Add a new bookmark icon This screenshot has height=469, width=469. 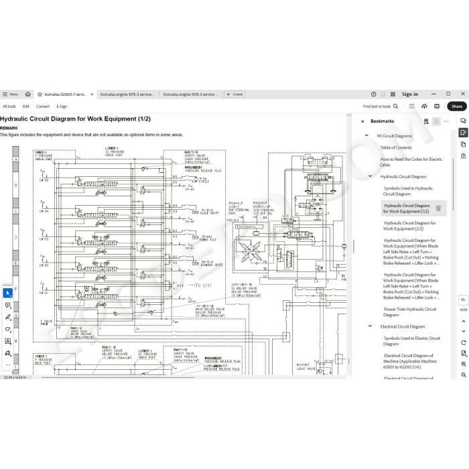426,121
